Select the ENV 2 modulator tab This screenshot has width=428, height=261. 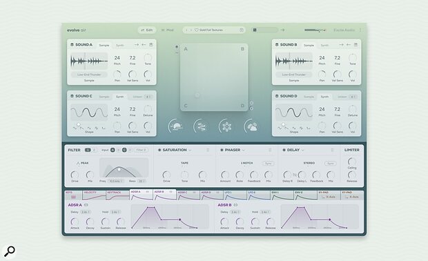coord(305,195)
